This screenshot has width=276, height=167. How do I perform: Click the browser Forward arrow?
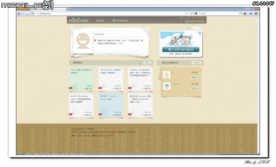click(x=22, y=13)
